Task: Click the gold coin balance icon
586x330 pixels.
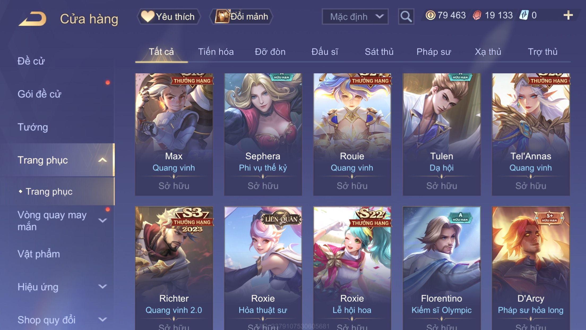Action: point(430,15)
